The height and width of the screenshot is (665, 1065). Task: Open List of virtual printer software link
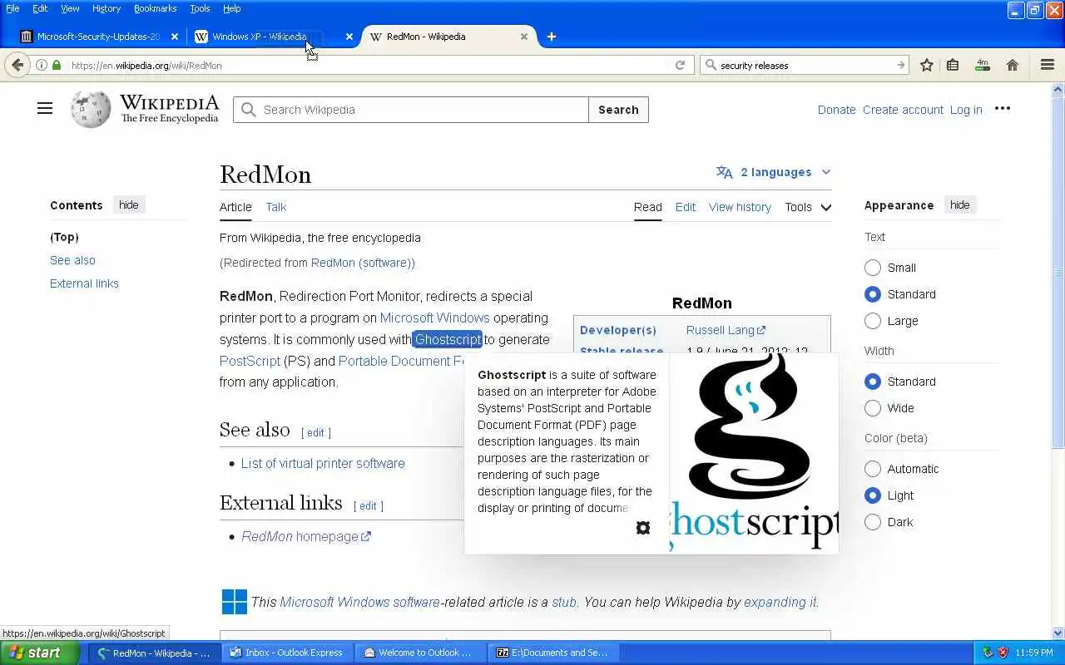323,463
